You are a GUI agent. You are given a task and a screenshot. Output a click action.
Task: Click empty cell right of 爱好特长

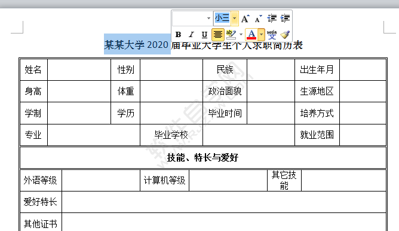pyautogui.click(x=224, y=202)
